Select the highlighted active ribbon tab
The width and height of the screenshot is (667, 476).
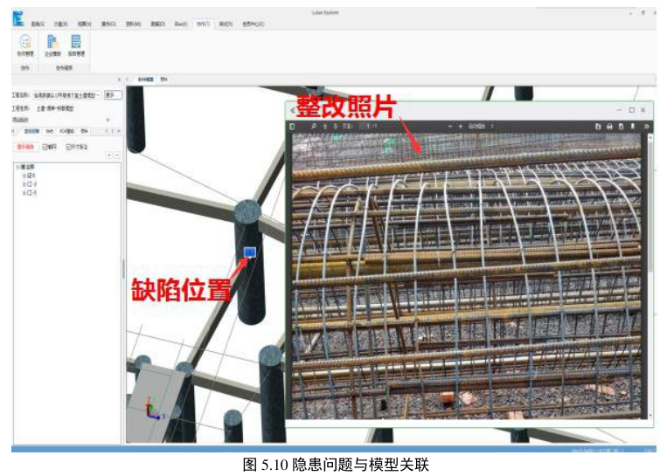coord(203,24)
